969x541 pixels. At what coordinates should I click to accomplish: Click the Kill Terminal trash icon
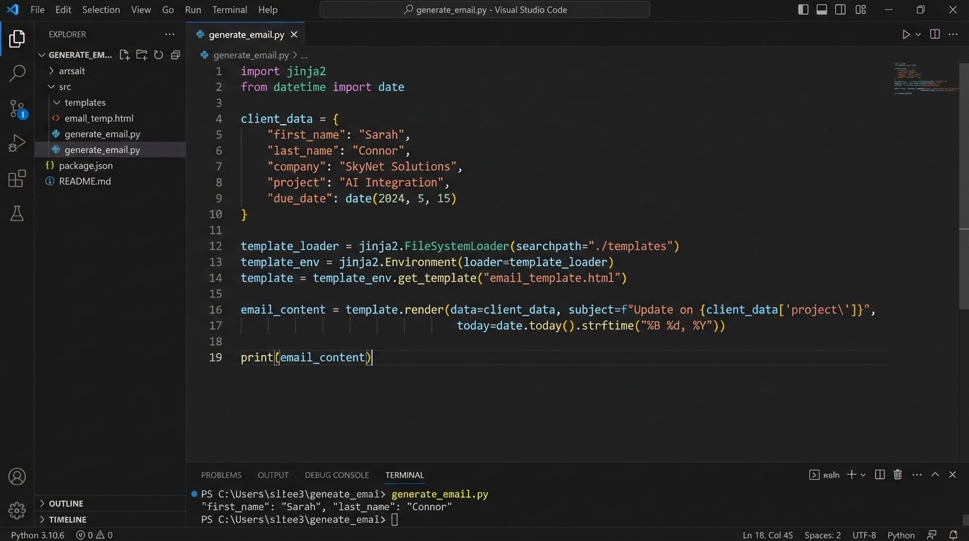tap(898, 475)
